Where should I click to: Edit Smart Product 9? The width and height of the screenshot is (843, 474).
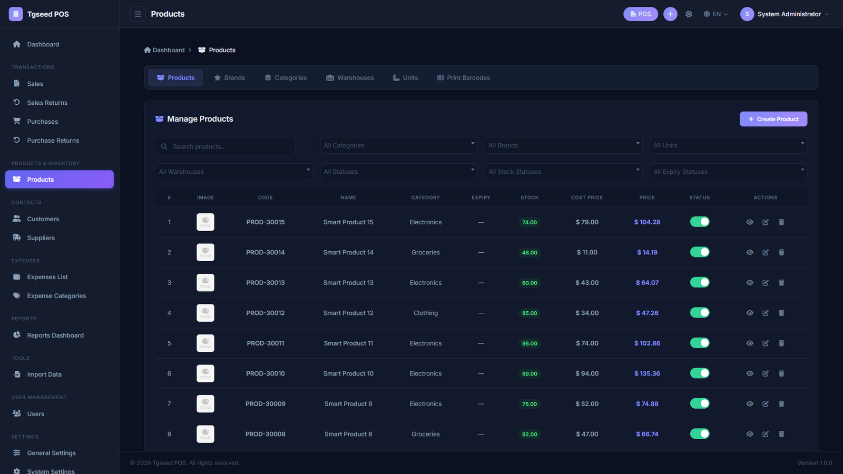point(766,404)
